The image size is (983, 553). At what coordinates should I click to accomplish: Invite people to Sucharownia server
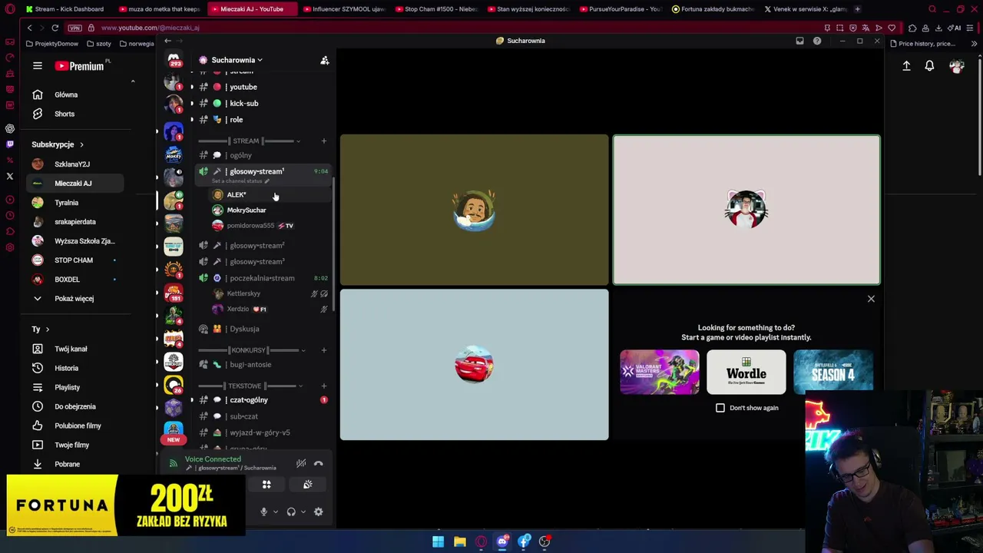coord(325,60)
